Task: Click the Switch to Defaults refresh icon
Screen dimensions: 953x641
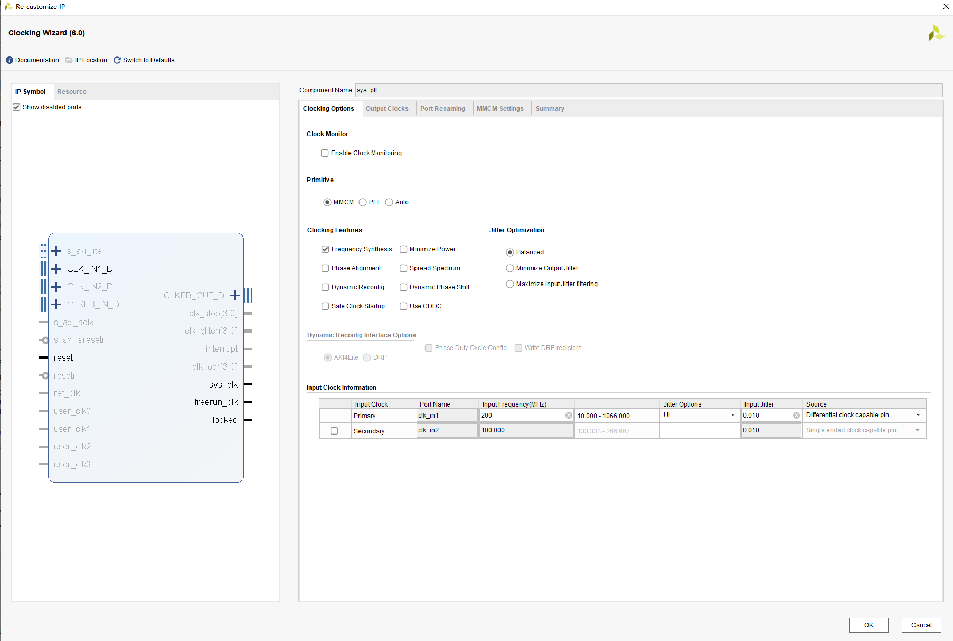Action: pyautogui.click(x=117, y=60)
